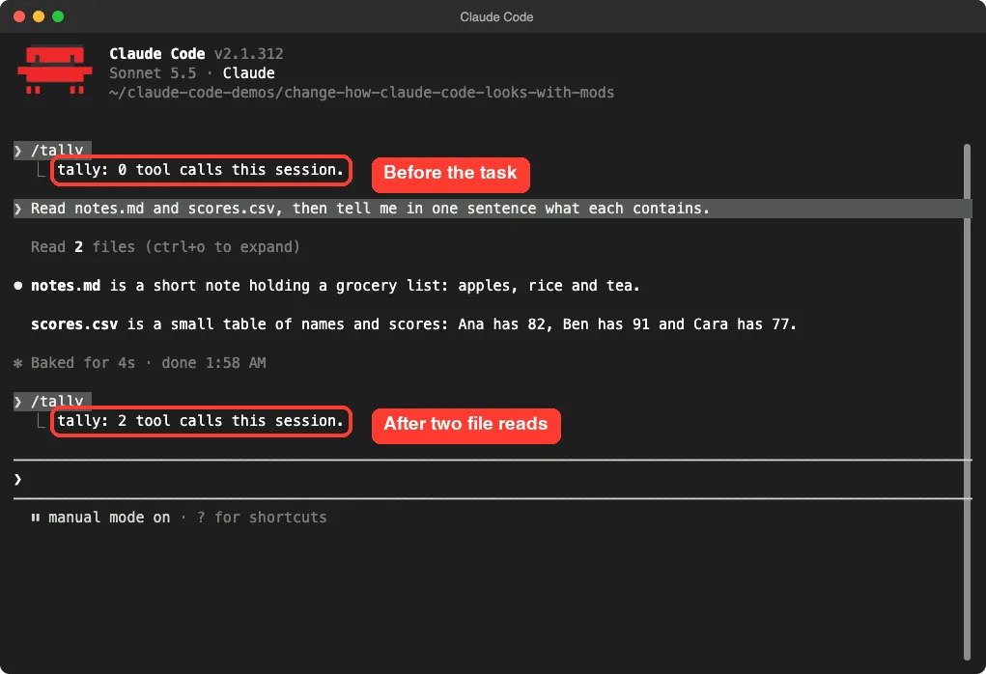Click the prompt chevron on the empty input line

tap(18, 479)
